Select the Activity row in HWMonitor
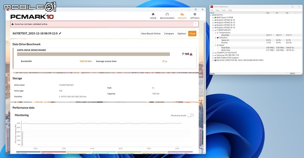This screenshot has width=304, height=158. pos(256,43)
